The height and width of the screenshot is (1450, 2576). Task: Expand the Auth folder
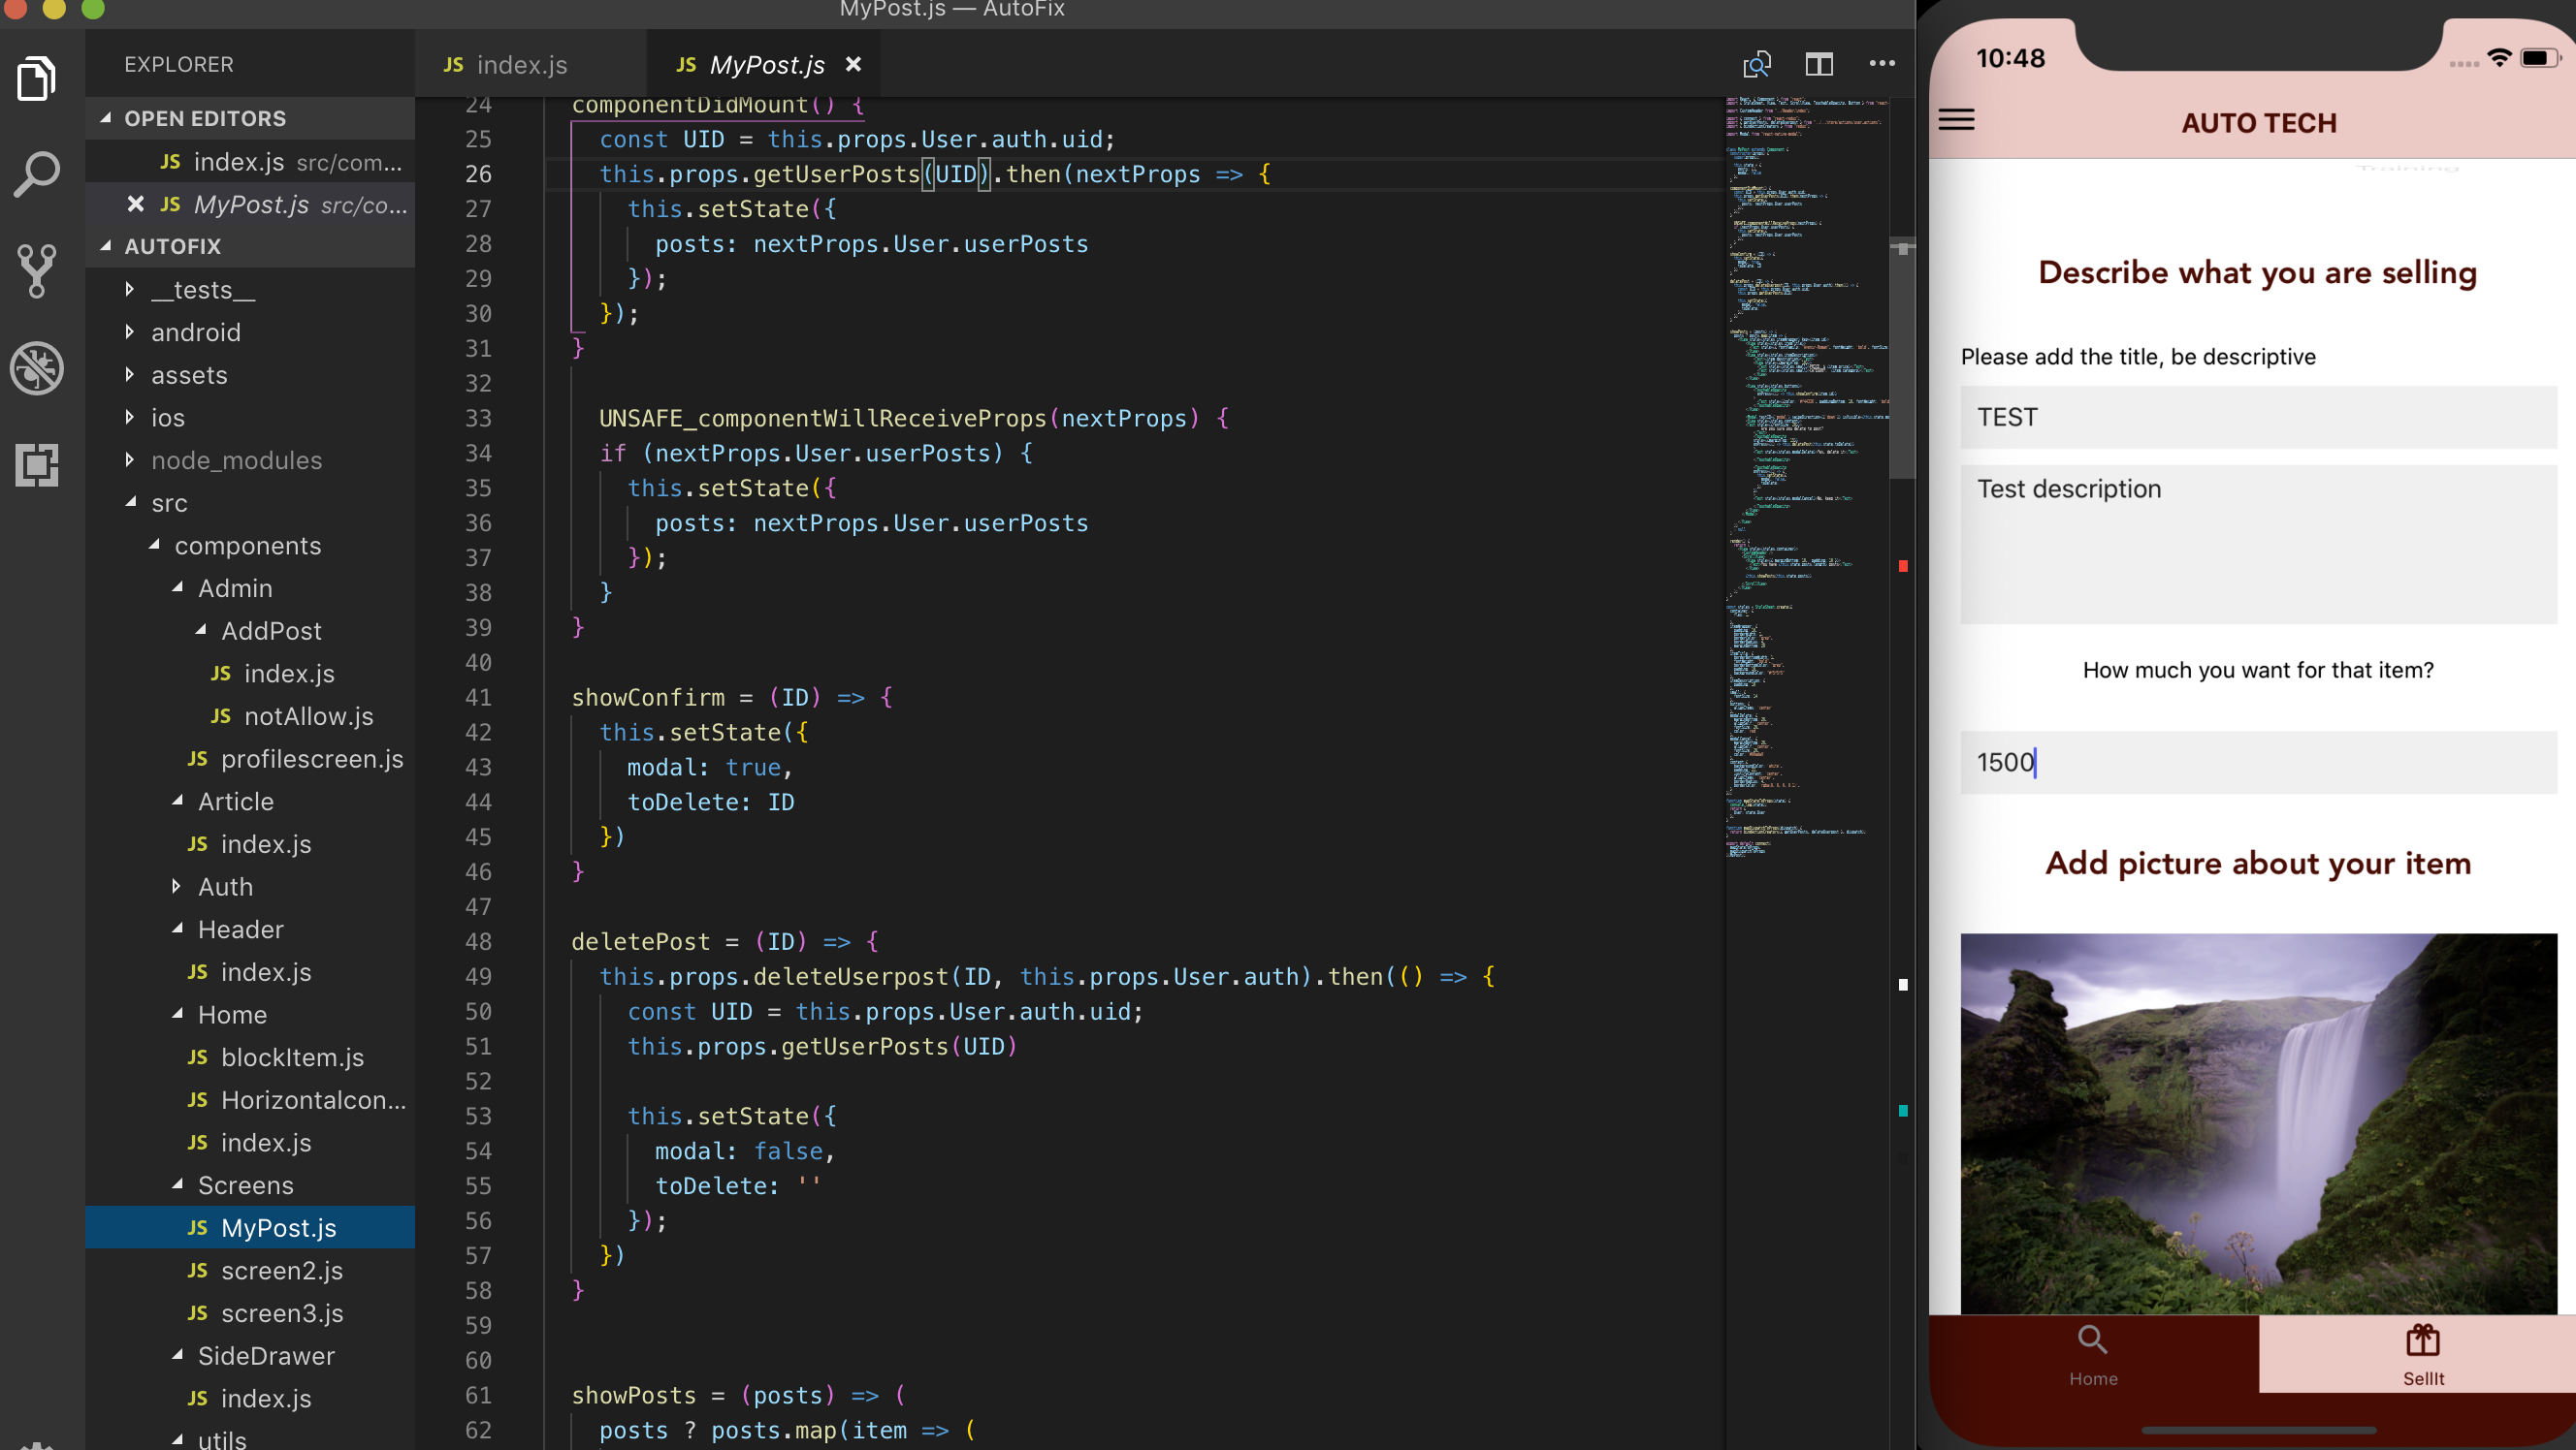[x=225, y=887]
